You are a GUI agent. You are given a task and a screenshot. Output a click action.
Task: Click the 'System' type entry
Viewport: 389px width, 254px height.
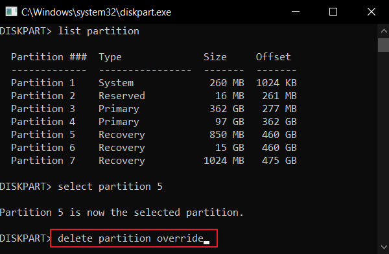[116, 83]
